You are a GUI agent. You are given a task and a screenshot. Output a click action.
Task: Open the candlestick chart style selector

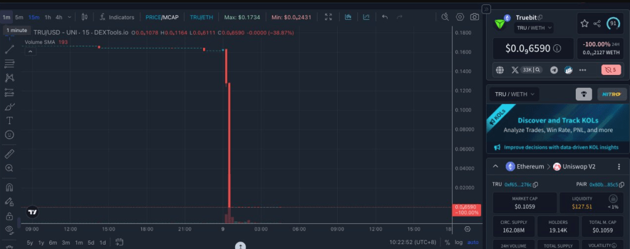84,17
